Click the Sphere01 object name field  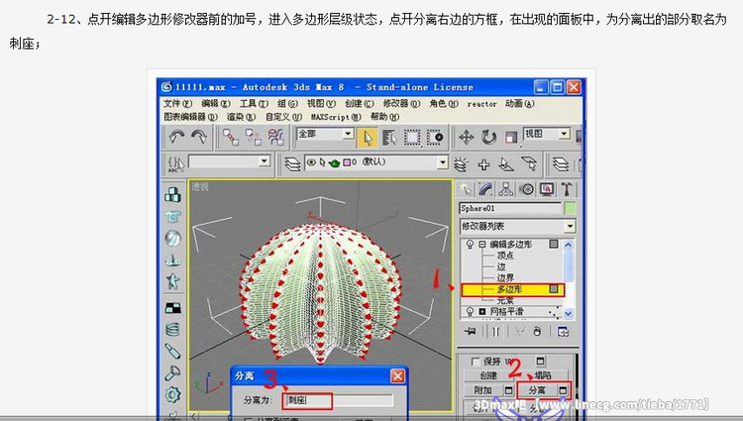coord(510,208)
